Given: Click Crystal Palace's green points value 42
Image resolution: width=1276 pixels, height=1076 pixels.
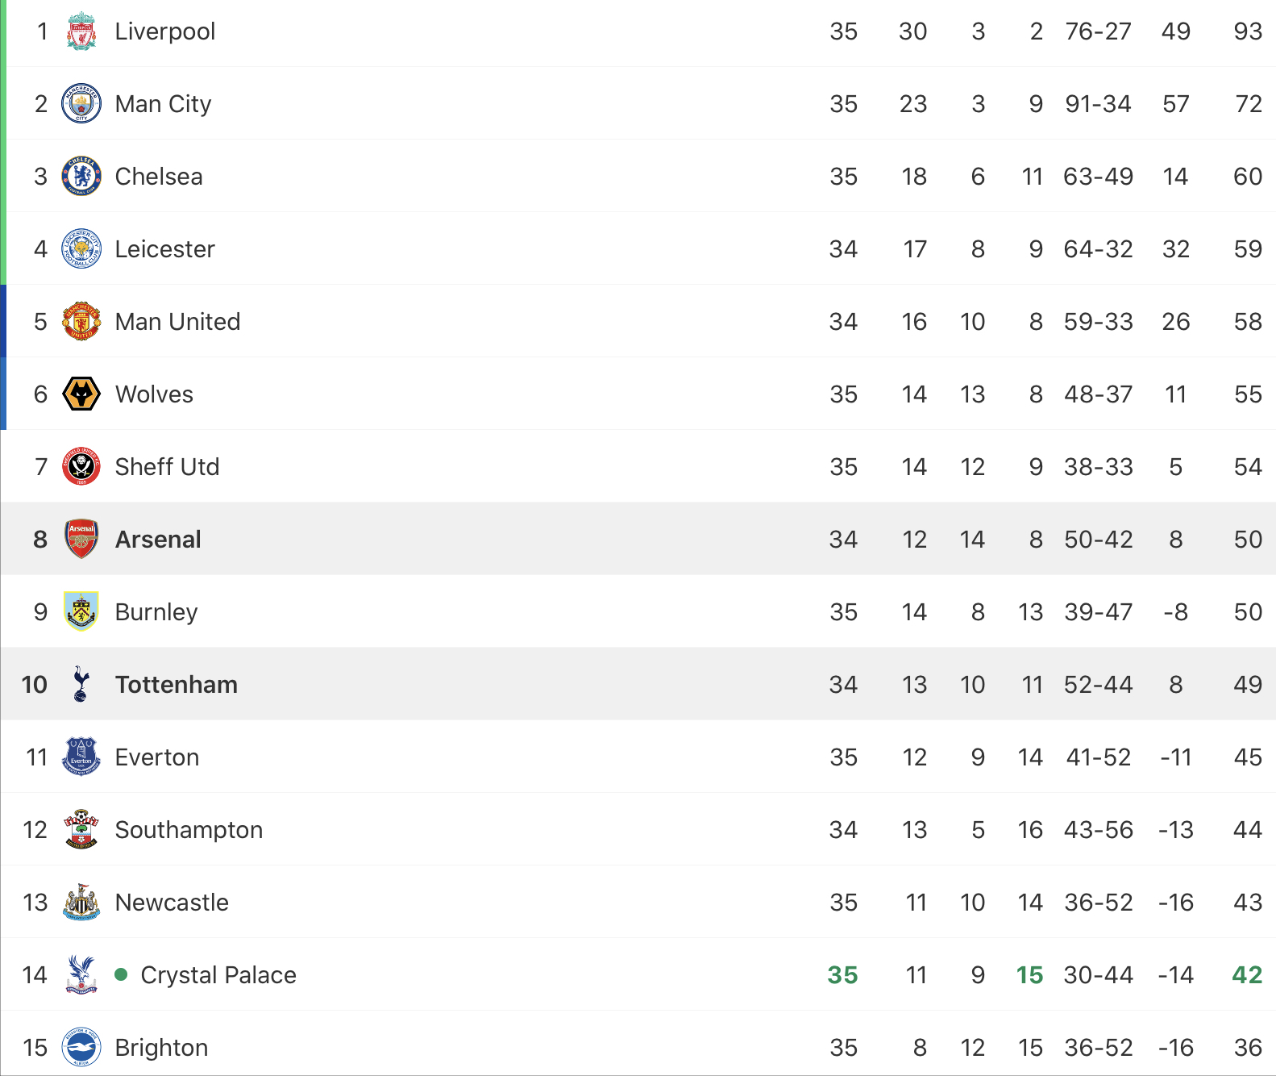Looking at the screenshot, I should tap(1246, 975).
